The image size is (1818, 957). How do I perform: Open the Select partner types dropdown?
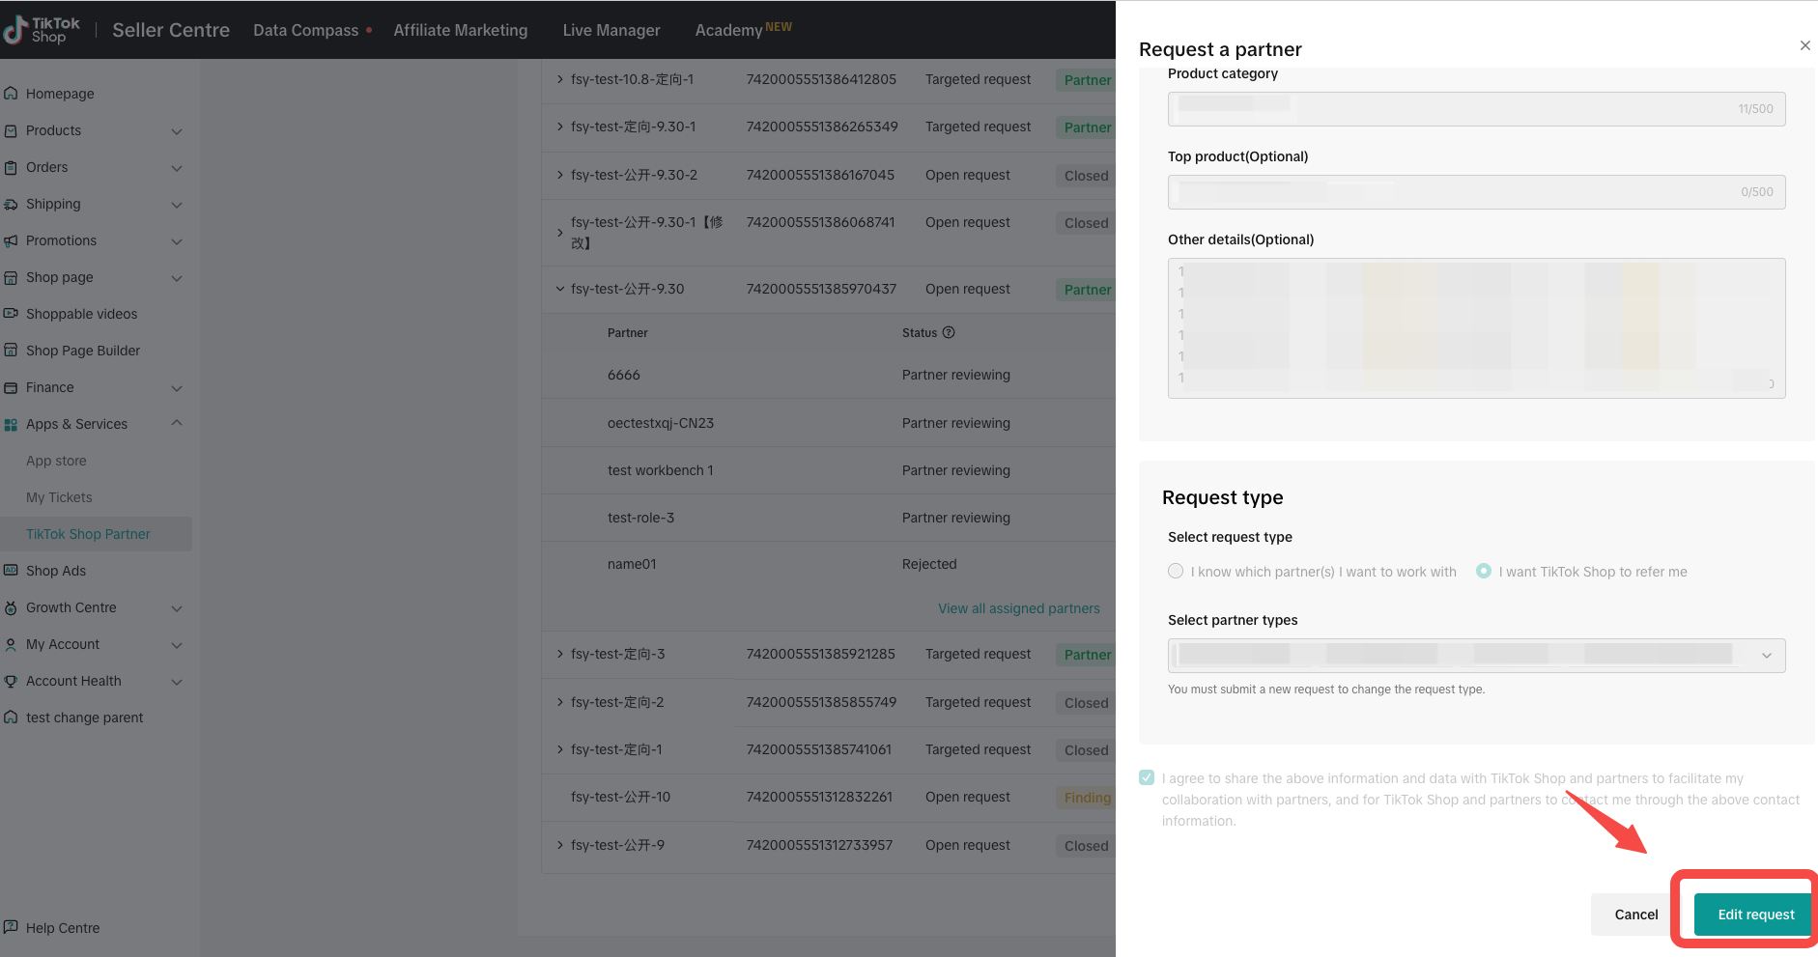click(x=1476, y=656)
